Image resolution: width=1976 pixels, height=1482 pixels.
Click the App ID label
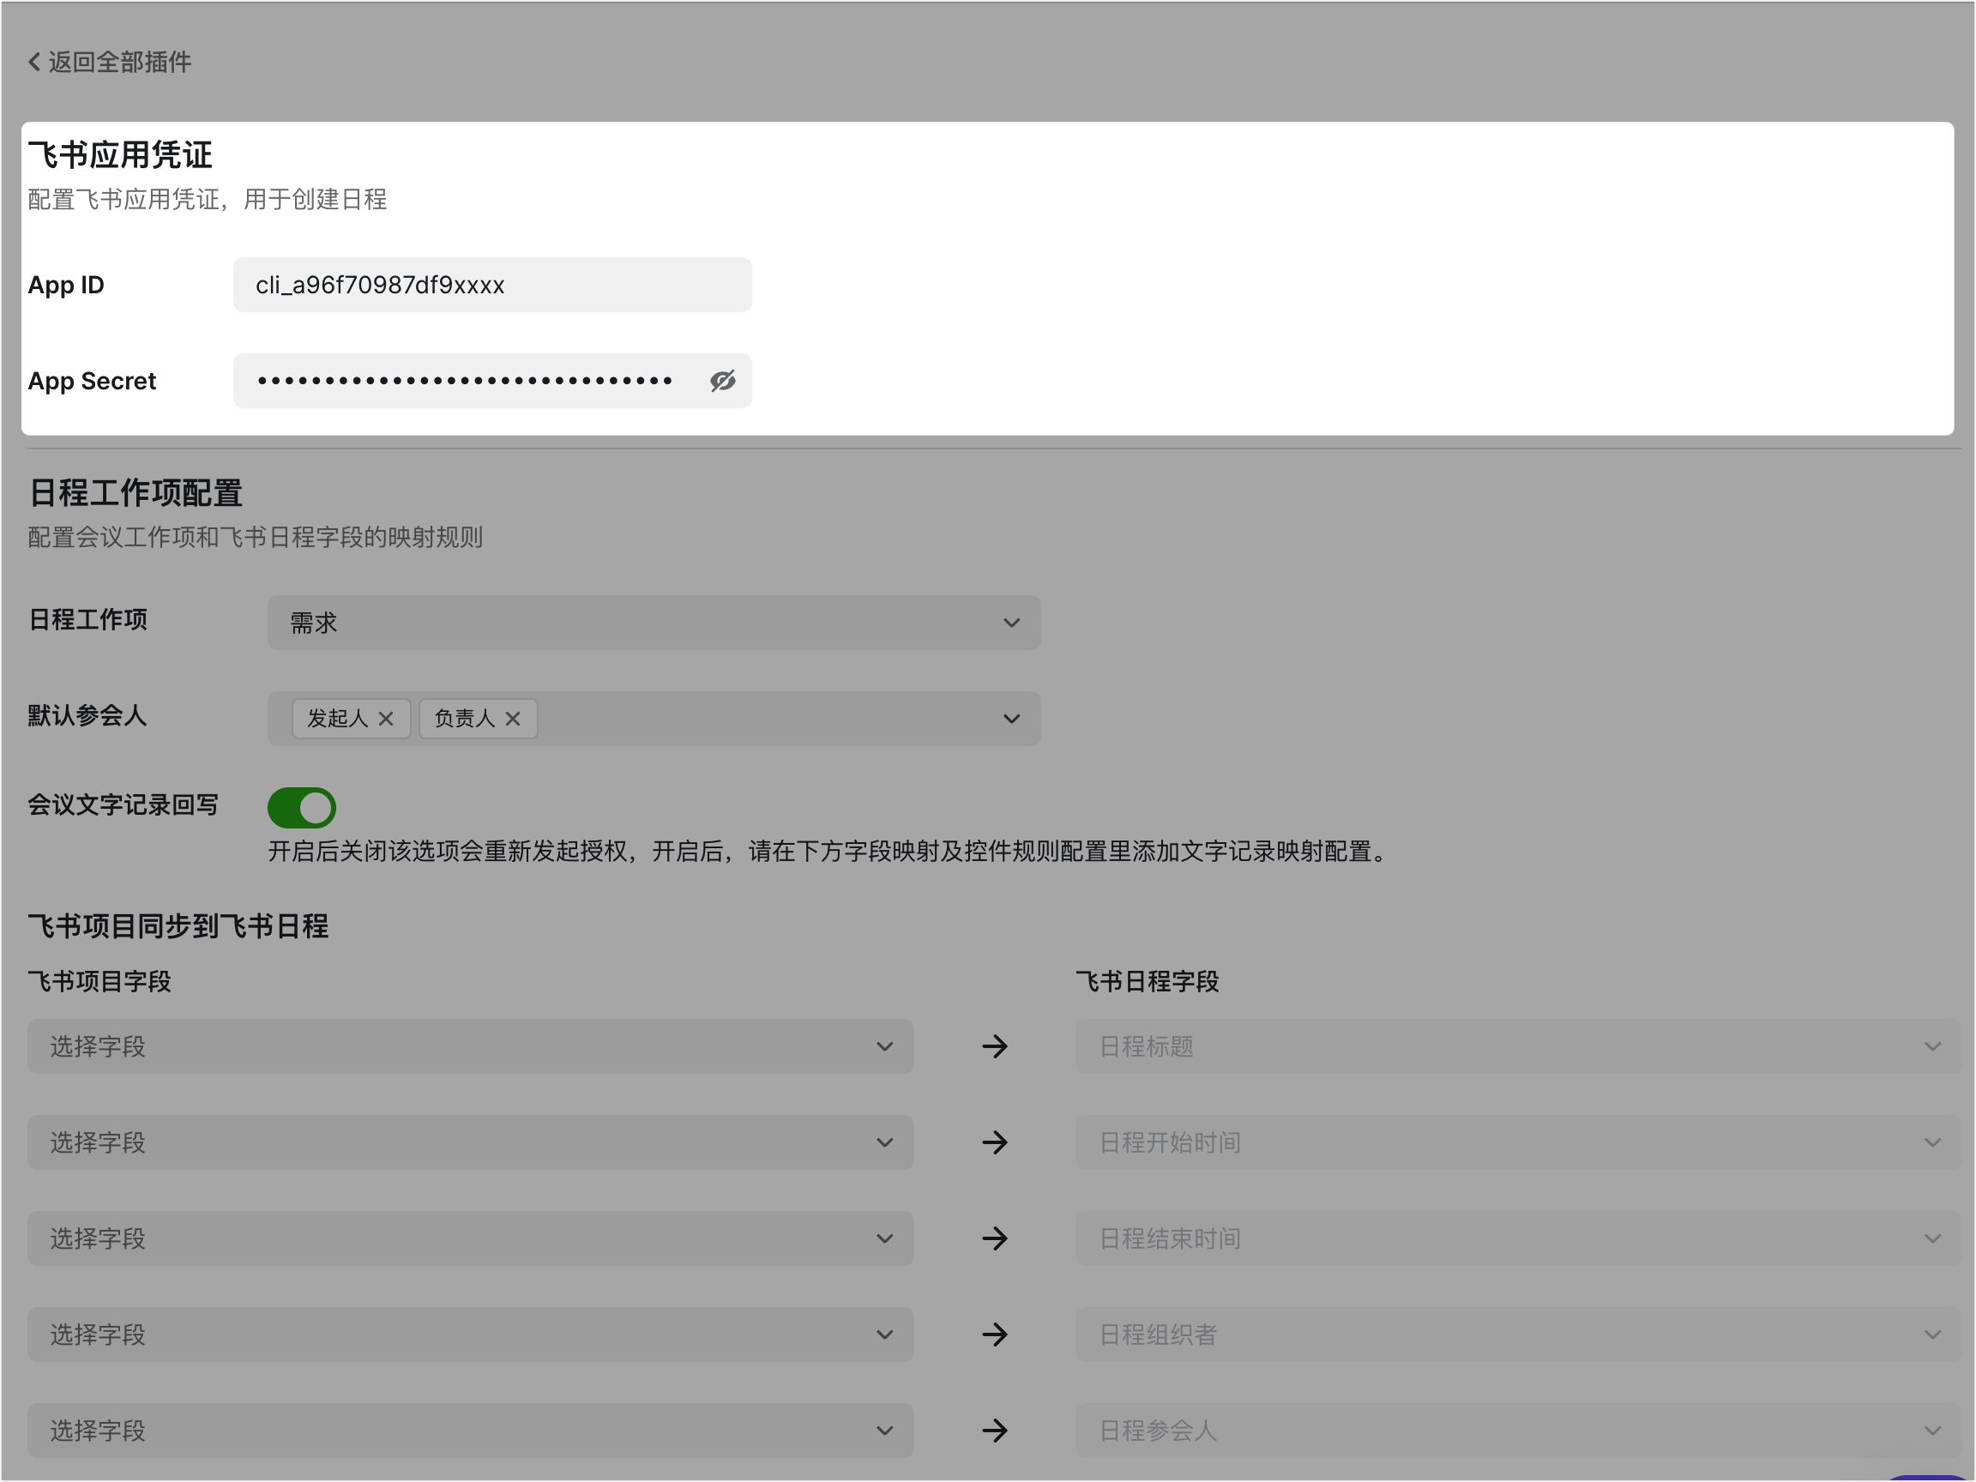click(x=66, y=285)
